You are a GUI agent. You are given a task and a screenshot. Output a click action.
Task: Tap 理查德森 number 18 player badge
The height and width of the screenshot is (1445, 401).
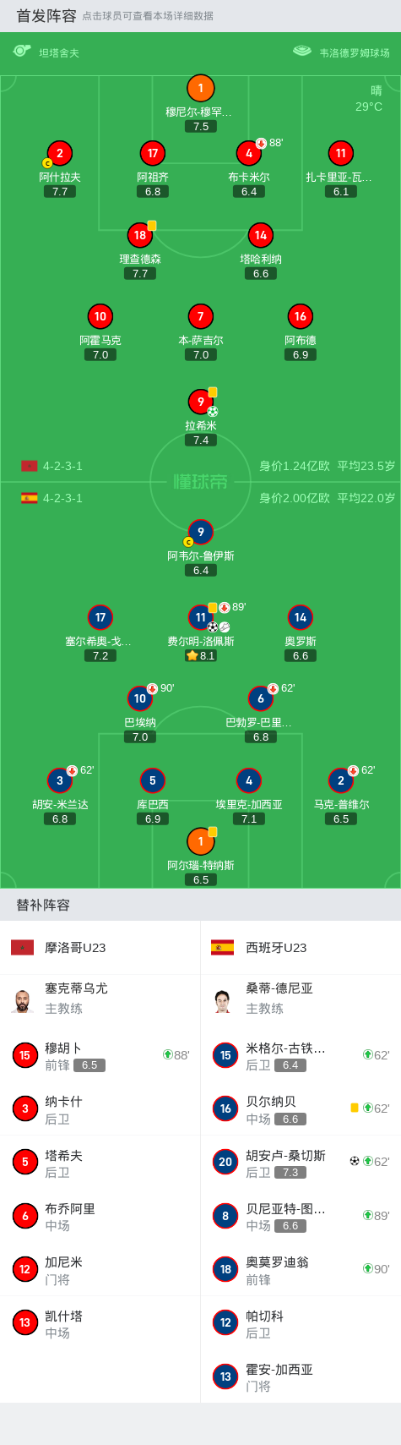140,235
